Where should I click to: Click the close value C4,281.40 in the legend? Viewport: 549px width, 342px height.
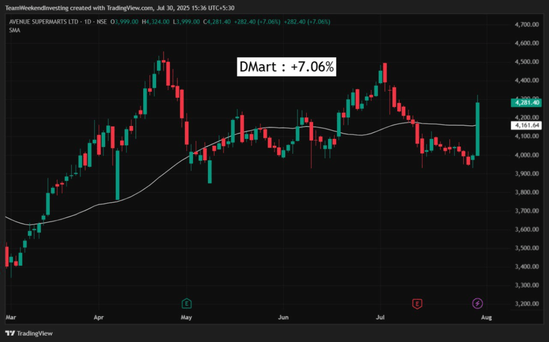[217, 21]
